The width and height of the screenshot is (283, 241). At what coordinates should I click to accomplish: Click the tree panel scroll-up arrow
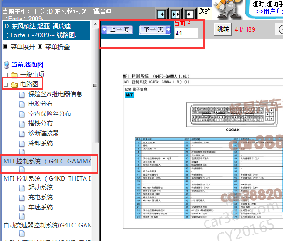95,24
